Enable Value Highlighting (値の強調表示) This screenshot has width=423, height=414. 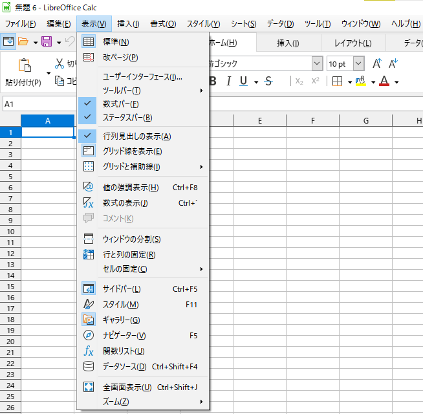pyautogui.click(x=143, y=188)
